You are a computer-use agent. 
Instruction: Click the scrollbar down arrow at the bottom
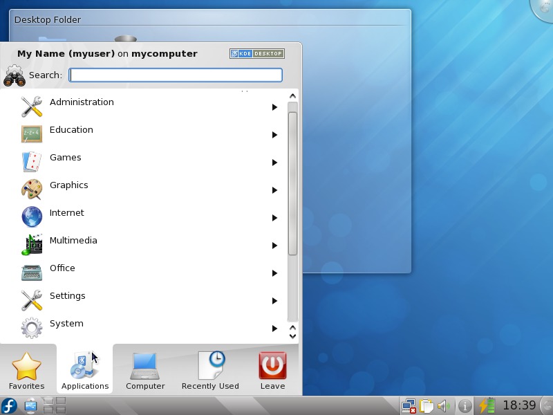pyautogui.click(x=292, y=336)
